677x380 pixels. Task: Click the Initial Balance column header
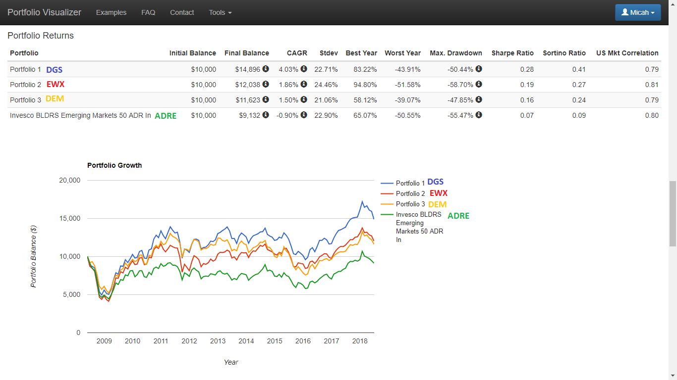tap(193, 53)
